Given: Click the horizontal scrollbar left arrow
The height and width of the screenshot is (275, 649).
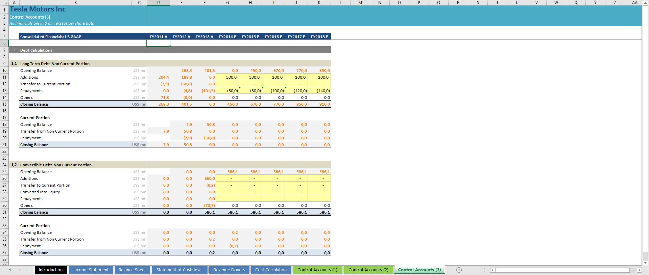Looking at the screenshot, I should coord(492,270).
